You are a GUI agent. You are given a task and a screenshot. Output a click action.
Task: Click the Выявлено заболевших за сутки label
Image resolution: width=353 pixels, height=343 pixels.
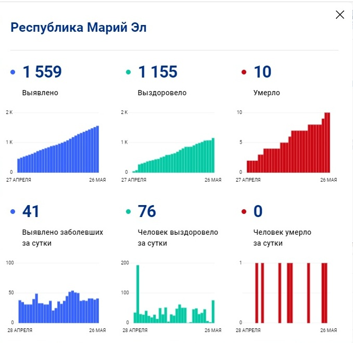(62, 237)
